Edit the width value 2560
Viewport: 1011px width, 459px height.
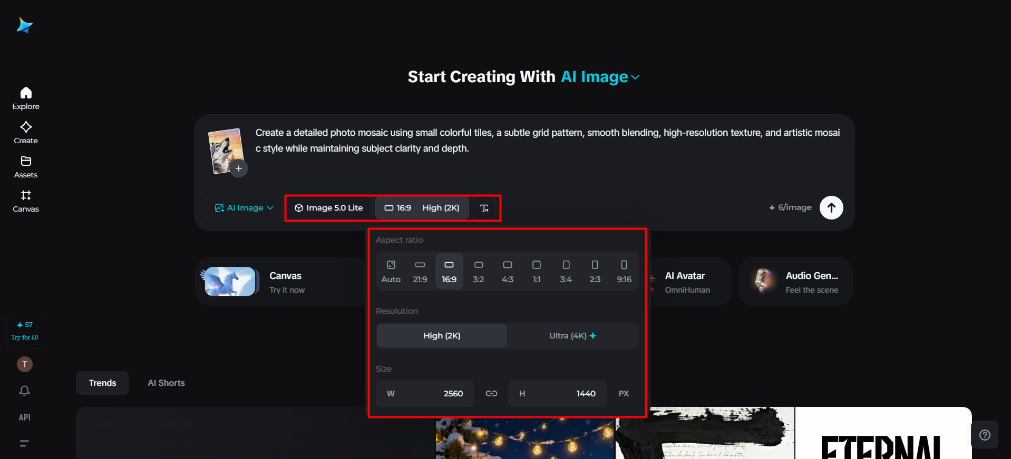425,394
